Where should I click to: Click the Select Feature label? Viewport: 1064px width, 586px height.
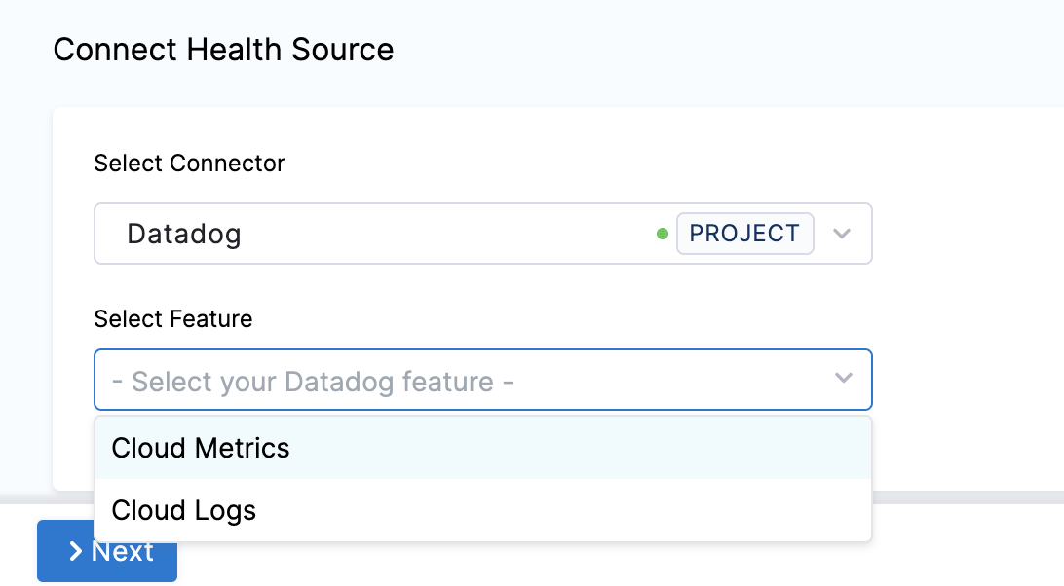point(173,318)
